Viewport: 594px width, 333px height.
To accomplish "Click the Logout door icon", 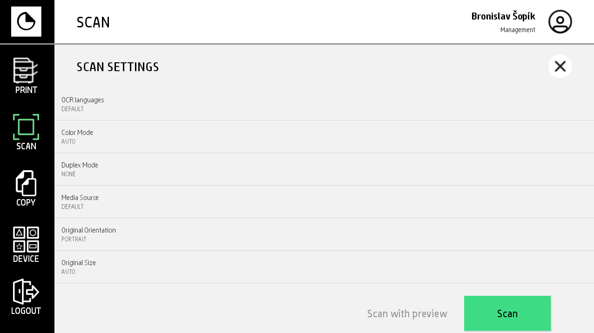I will coord(26,292).
